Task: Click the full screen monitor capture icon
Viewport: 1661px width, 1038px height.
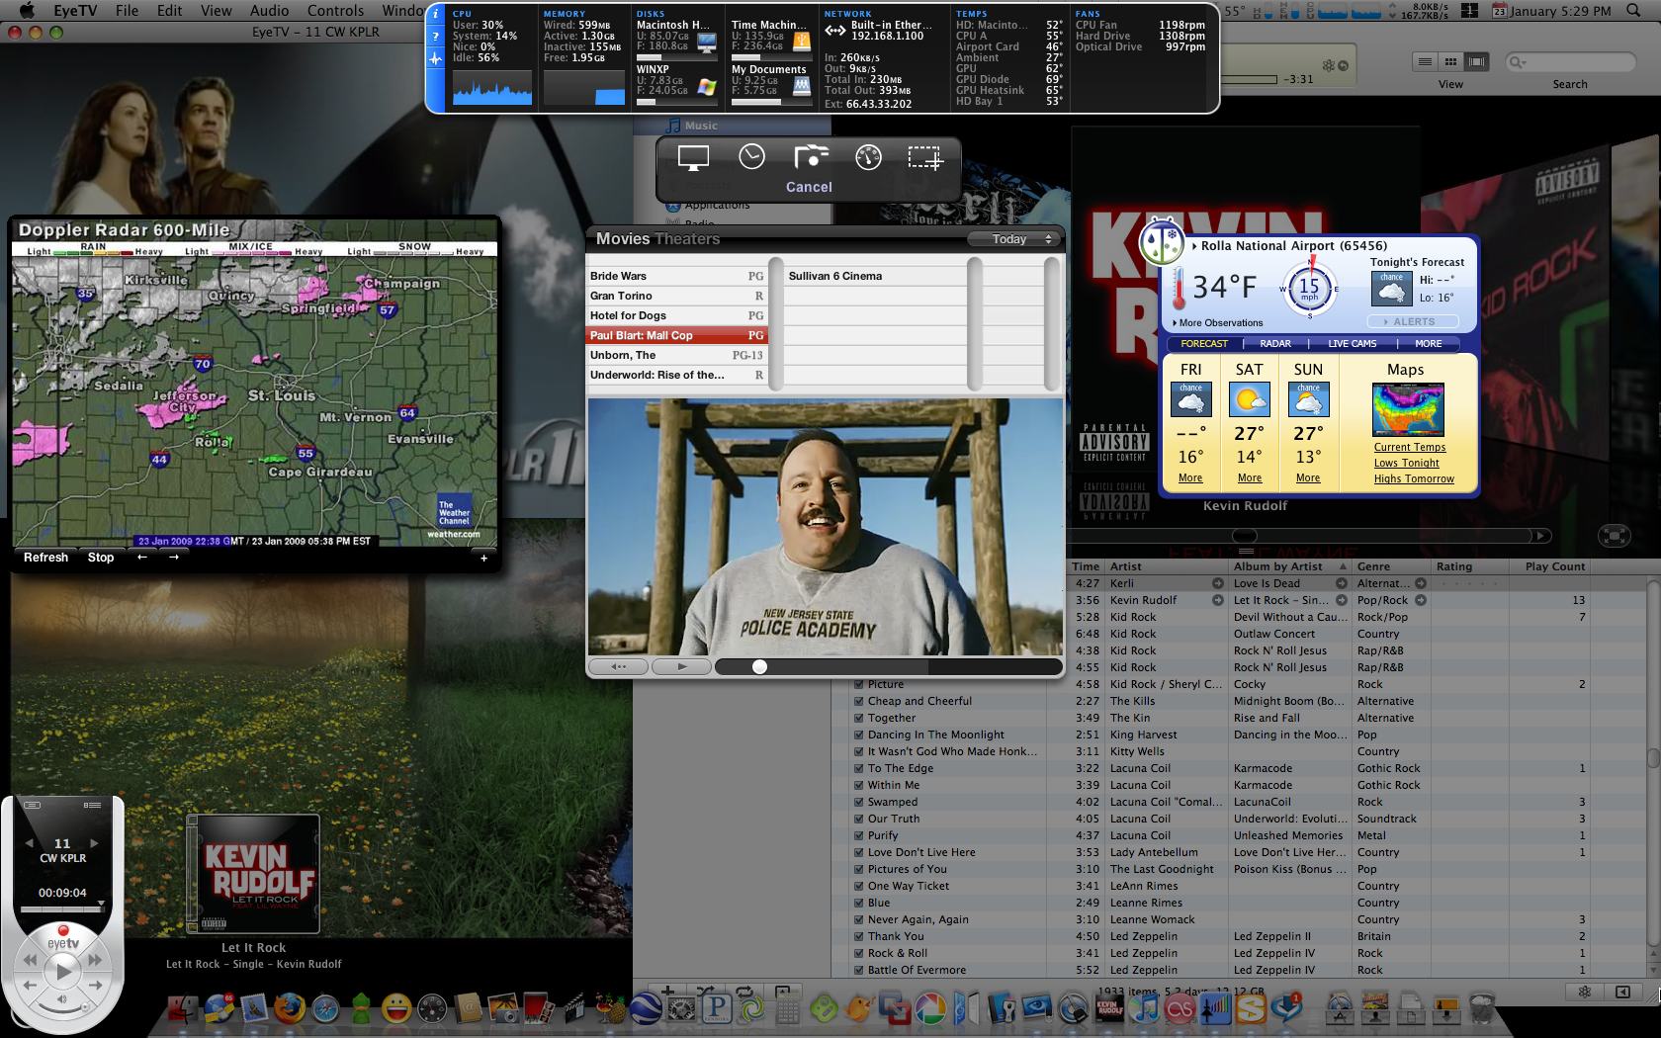Action: pos(693,157)
